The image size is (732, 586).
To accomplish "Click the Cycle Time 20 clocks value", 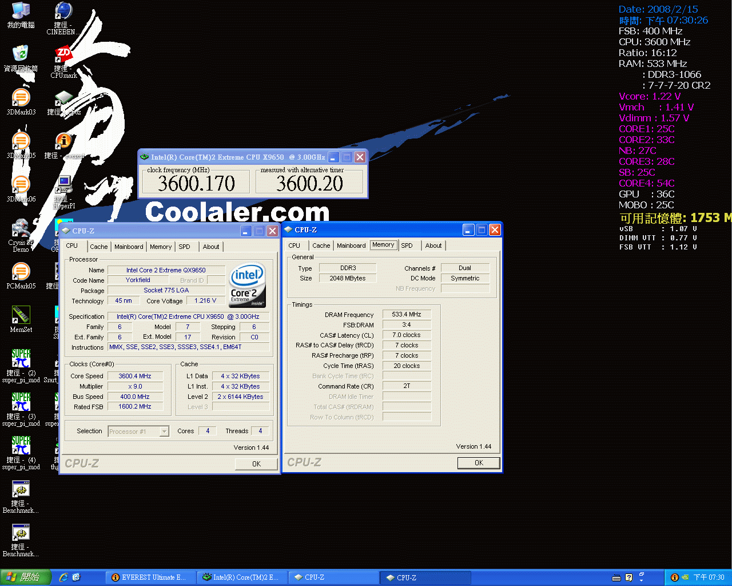I will click(407, 366).
